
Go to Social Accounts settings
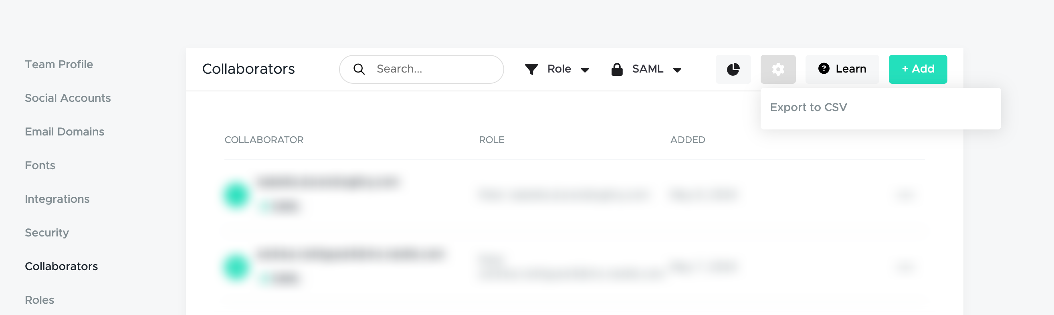[x=68, y=98]
